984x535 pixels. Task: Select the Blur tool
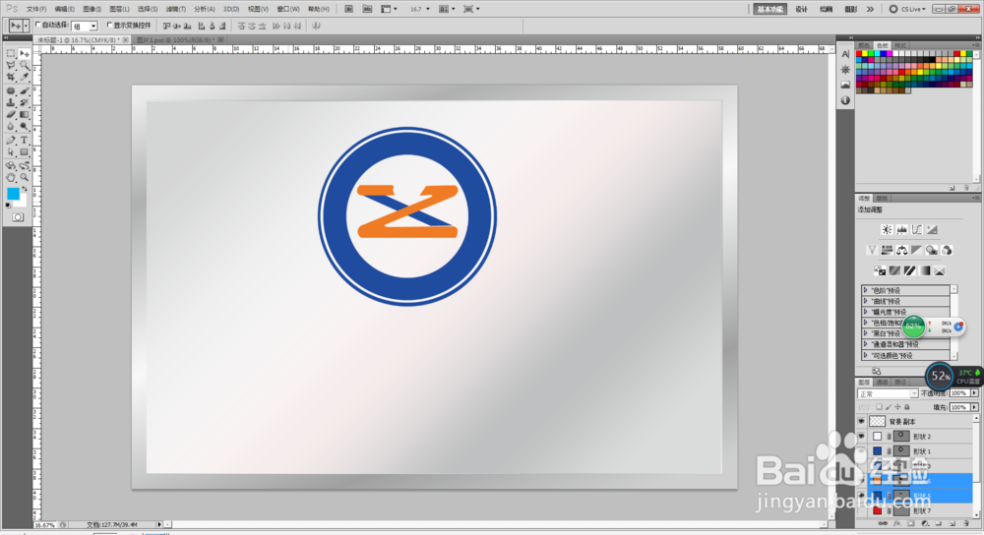(x=11, y=127)
